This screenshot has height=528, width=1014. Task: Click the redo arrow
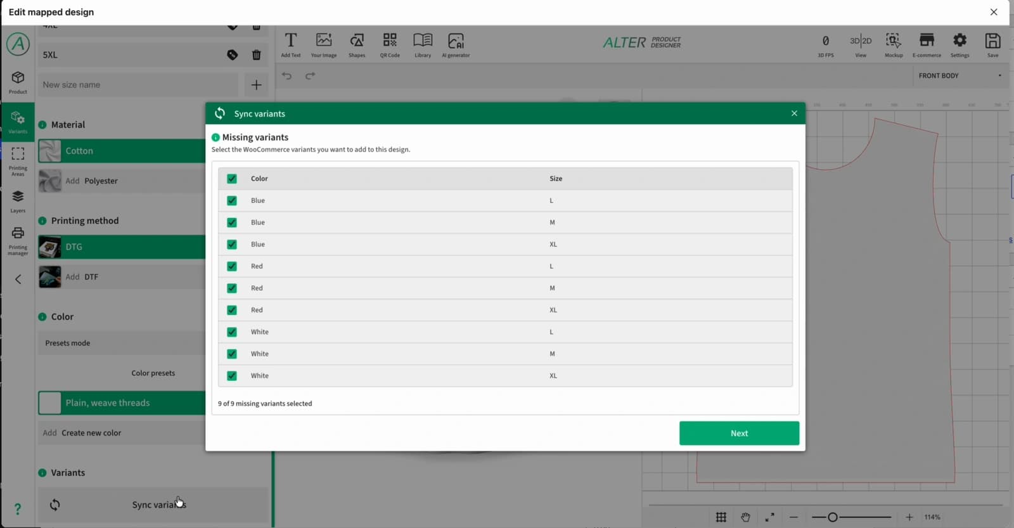[x=310, y=76]
